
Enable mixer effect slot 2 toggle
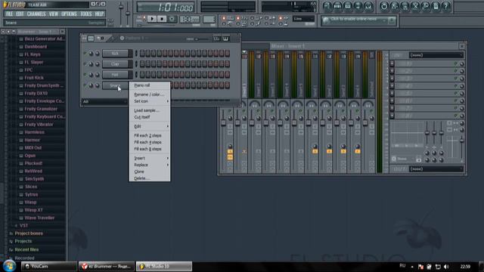coord(455,71)
